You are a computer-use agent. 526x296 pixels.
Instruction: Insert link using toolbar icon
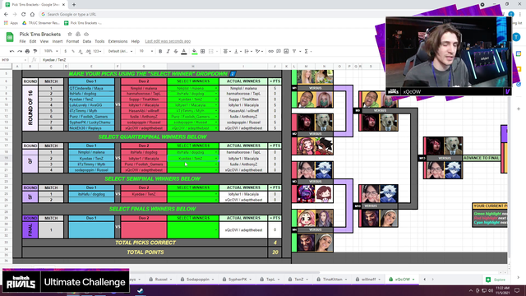pos(270,51)
